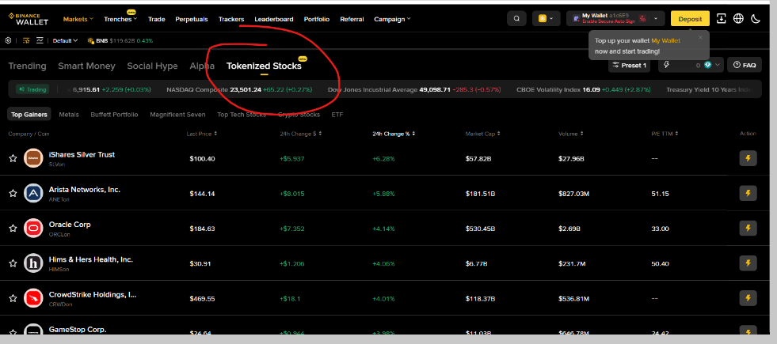The image size is (777, 344).
Task: Open Referral page
Action: [352, 19]
